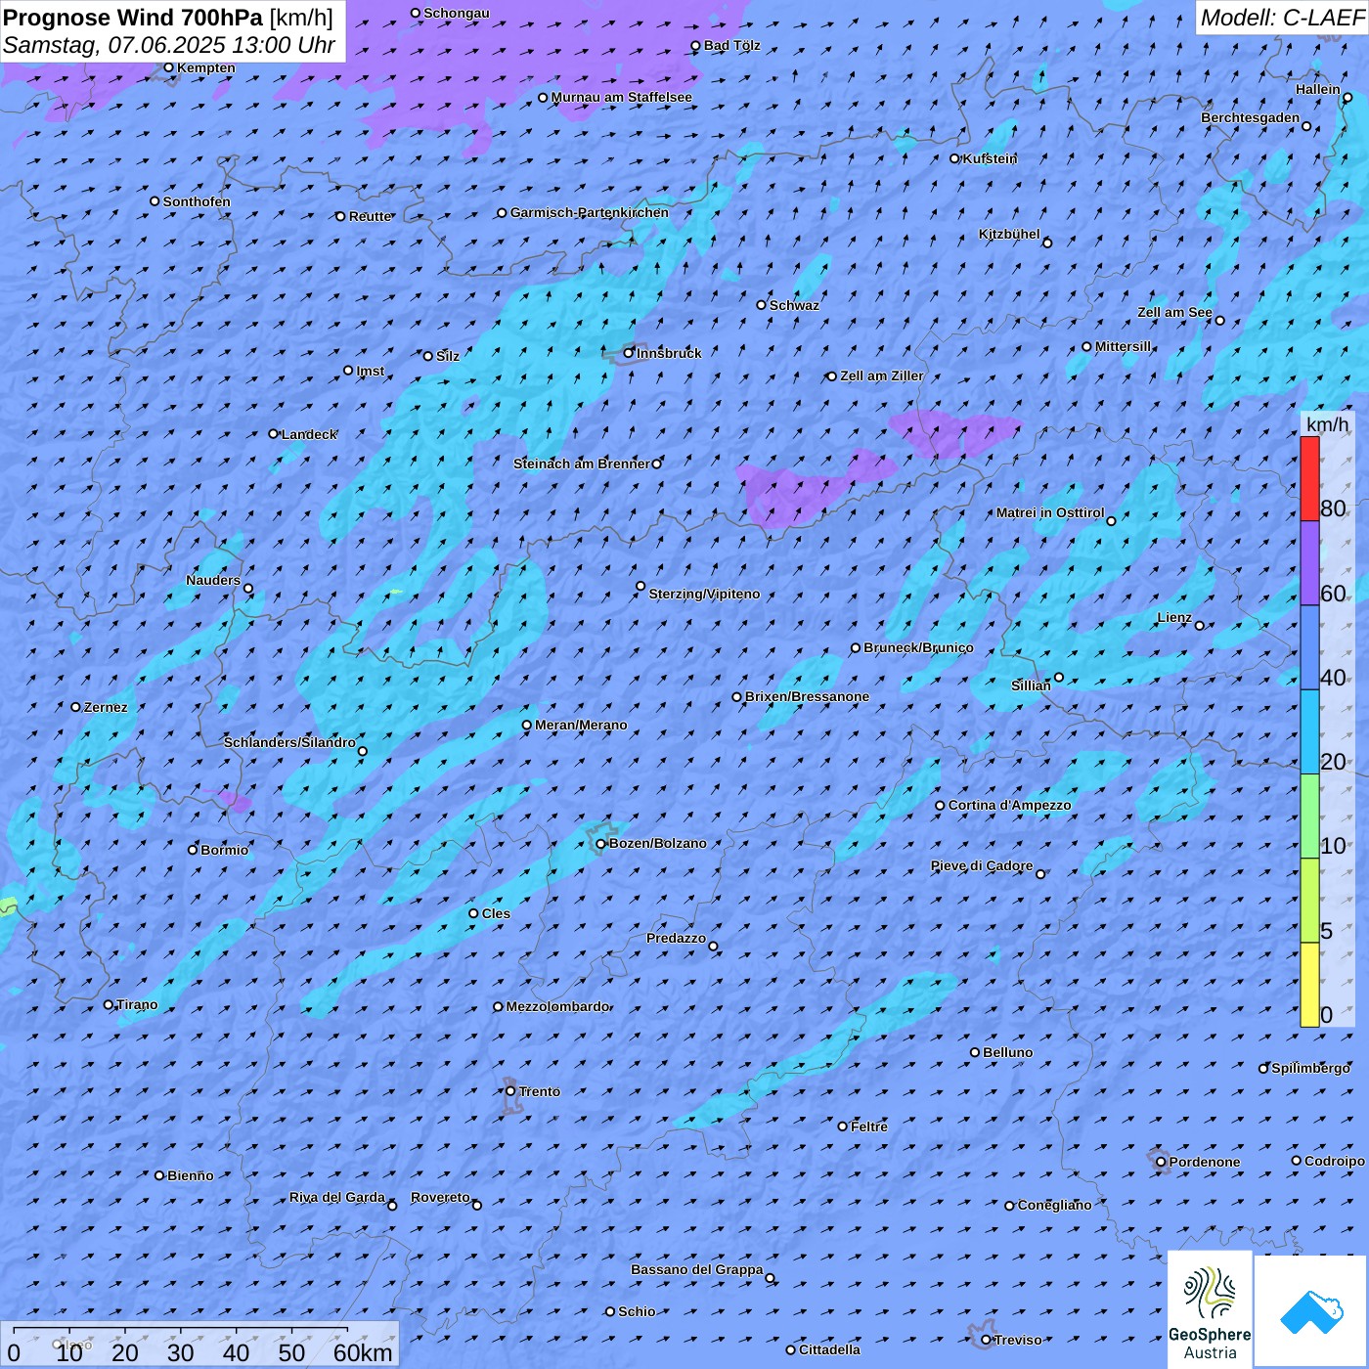Click the 'Garmisch-Partenkirchen' label
Screen dimensions: 1369x1369
click(590, 212)
